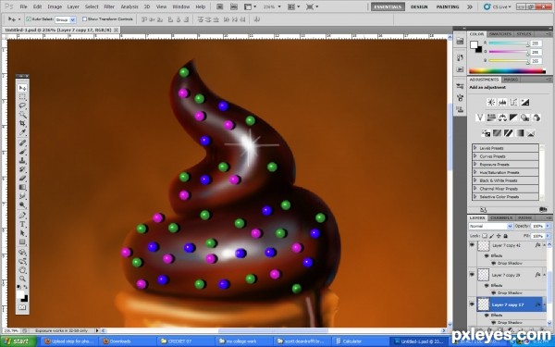Image resolution: width=555 pixels, height=347 pixels.
Task: Select the Path Selection tool
Action: tap(22, 233)
